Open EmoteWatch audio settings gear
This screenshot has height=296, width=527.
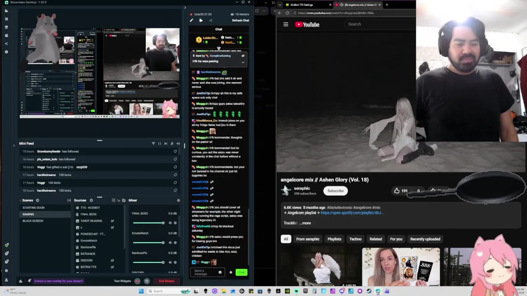click(x=175, y=243)
